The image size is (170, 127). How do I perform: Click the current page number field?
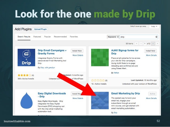point(145,43)
